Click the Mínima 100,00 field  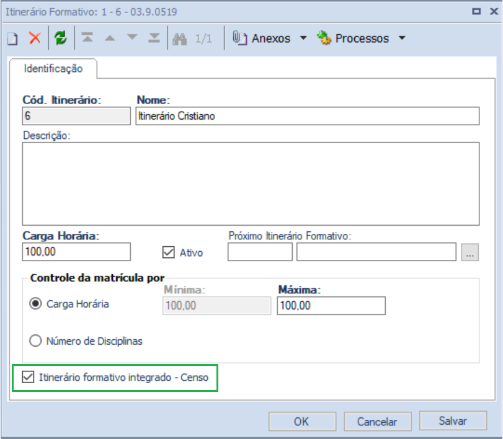point(217,305)
